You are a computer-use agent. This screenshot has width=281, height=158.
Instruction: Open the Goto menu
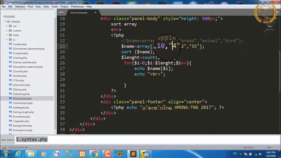[x=46, y=7]
